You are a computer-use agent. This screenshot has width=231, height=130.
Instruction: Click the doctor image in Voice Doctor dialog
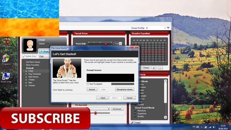(67, 68)
